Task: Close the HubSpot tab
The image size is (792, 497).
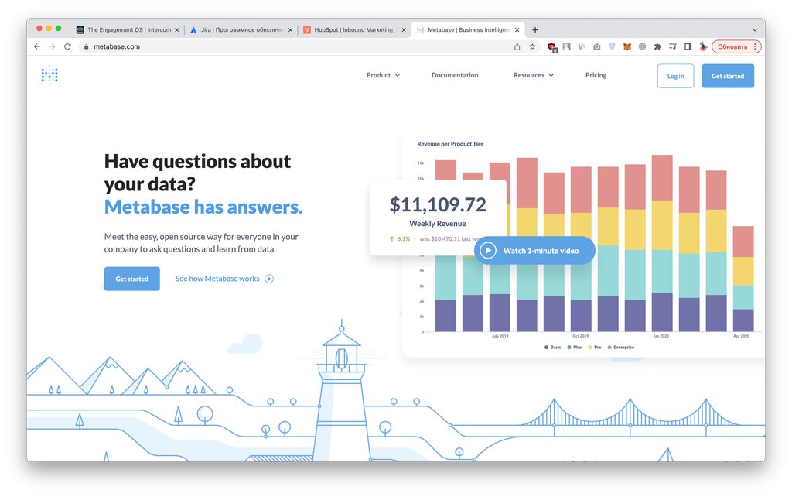Action: point(404,30)
